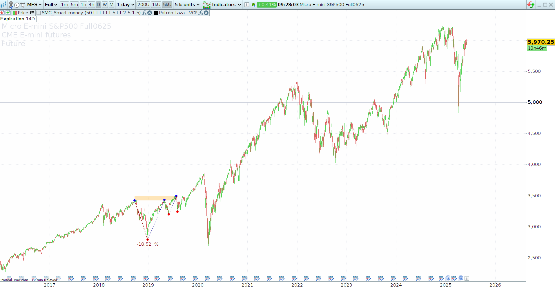Screen dimensions: 555x288
Task: Click the 2,500 price axis label
Action: click(x=534, y=258)
